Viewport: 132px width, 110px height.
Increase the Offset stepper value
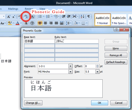coord(97,65)
